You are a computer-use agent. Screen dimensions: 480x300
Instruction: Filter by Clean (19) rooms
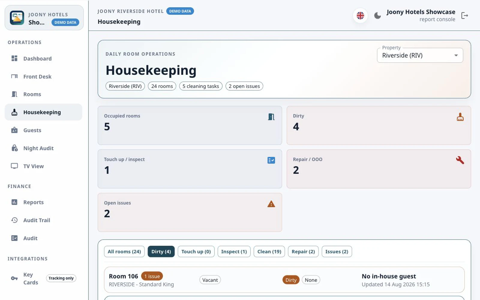tap(269, 251)
